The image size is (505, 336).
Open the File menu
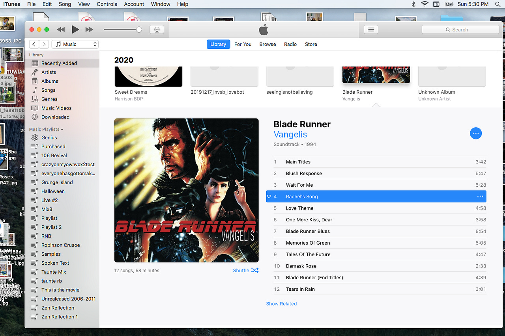(x=31, y=4)
